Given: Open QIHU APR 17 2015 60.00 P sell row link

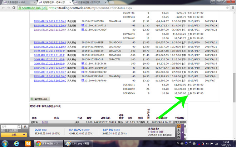Looking at the screenshot, I should point(49,51).
